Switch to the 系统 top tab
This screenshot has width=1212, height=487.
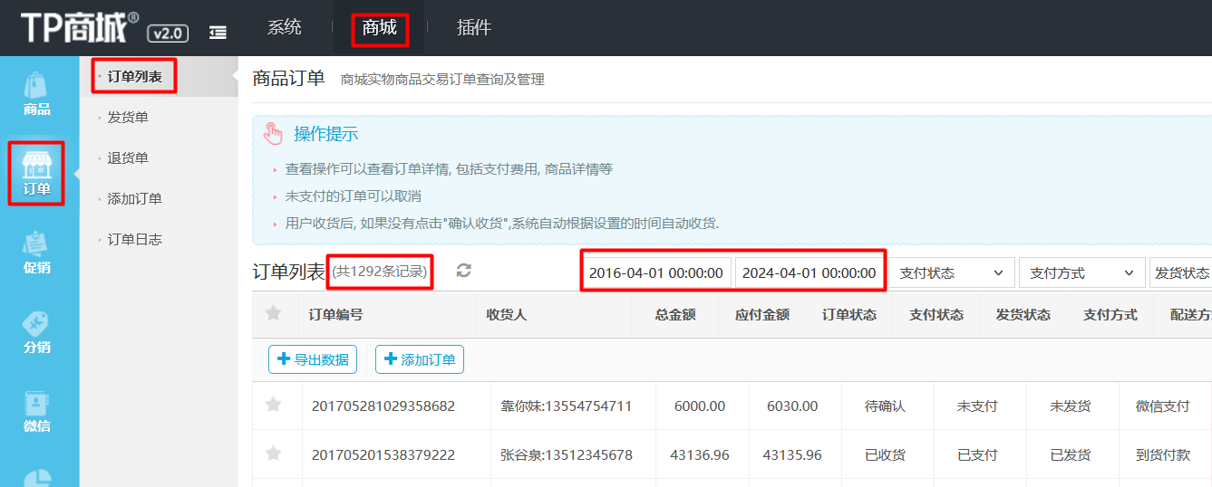pos(285,28)
